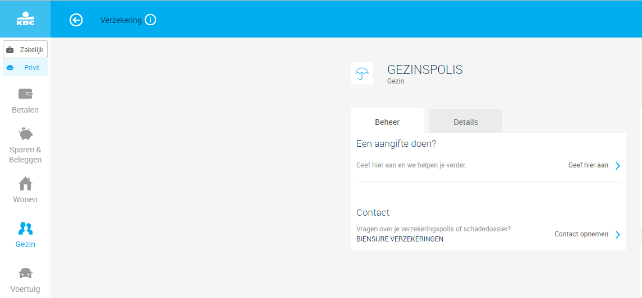Click the Geef hier aan link
Viewport: 642px width, 298px height.
(x=588, y=166)
